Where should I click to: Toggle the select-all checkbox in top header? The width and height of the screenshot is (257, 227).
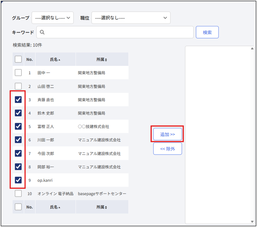[x=18, y=59]
